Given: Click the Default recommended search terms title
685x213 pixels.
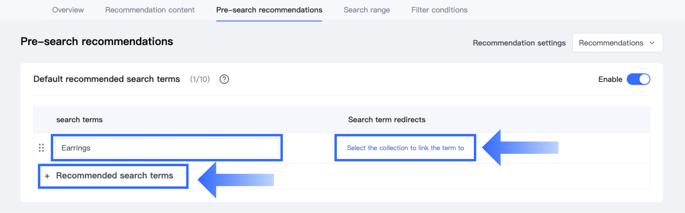Looking at the screenshot, I should point(107,79).
